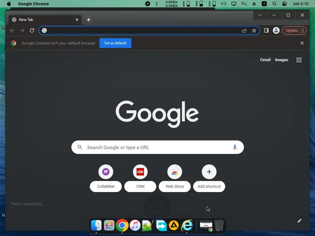Click the Add shortcut plus button
This screenshot has width=315, height=236.
[x=209, y=172]
